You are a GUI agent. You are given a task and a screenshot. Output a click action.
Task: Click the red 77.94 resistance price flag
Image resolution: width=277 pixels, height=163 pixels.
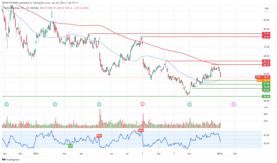click(266, 34)
